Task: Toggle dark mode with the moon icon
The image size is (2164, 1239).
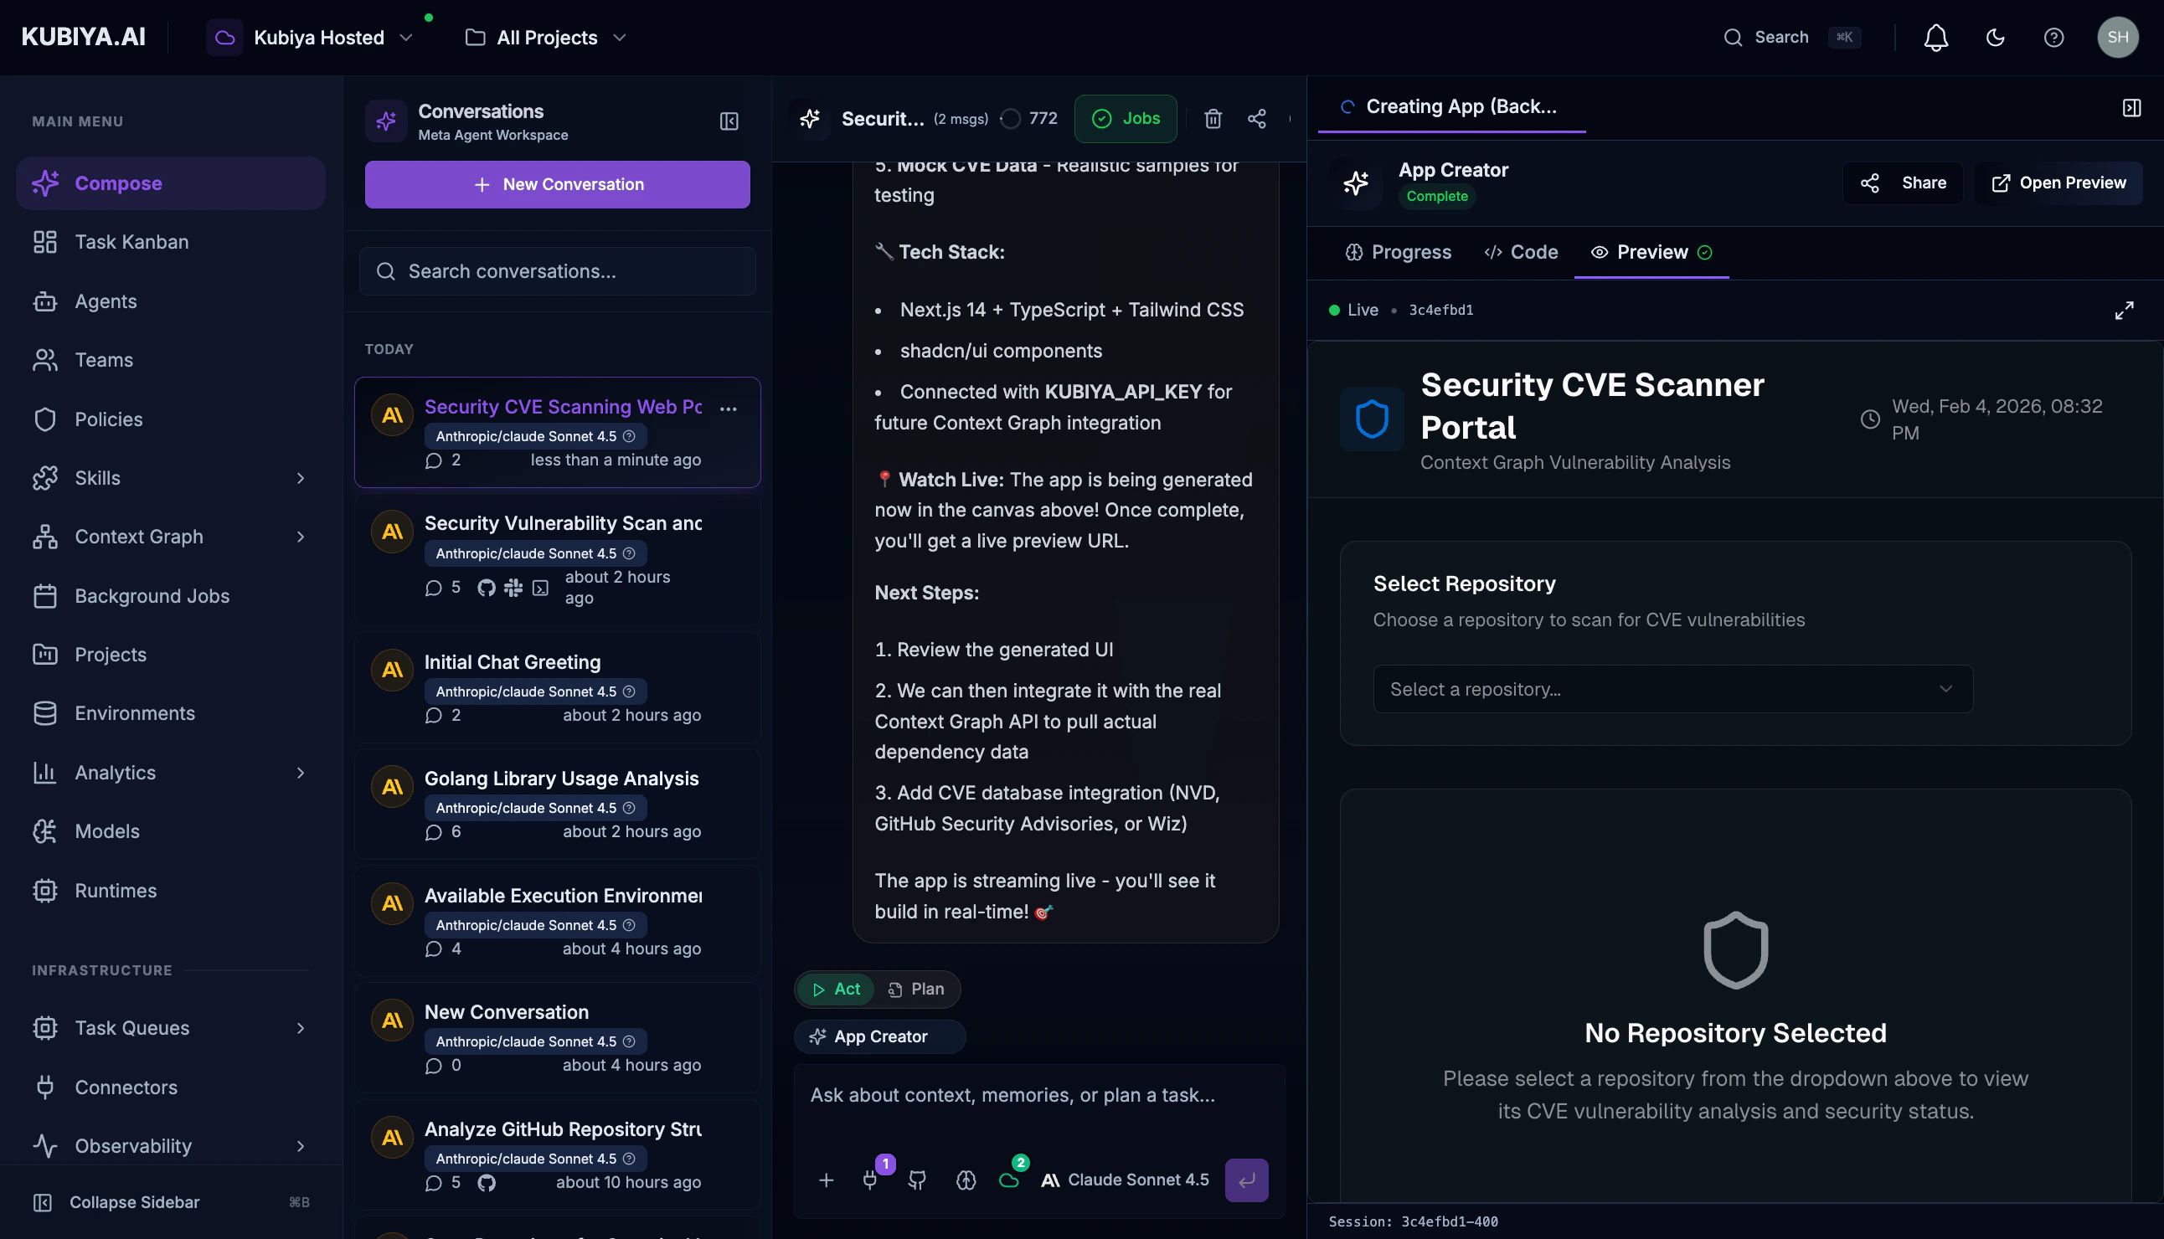Action: (1995, 38)
